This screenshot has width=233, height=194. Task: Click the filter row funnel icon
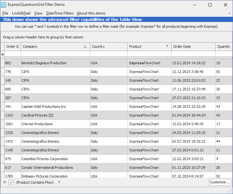[3, 55]
